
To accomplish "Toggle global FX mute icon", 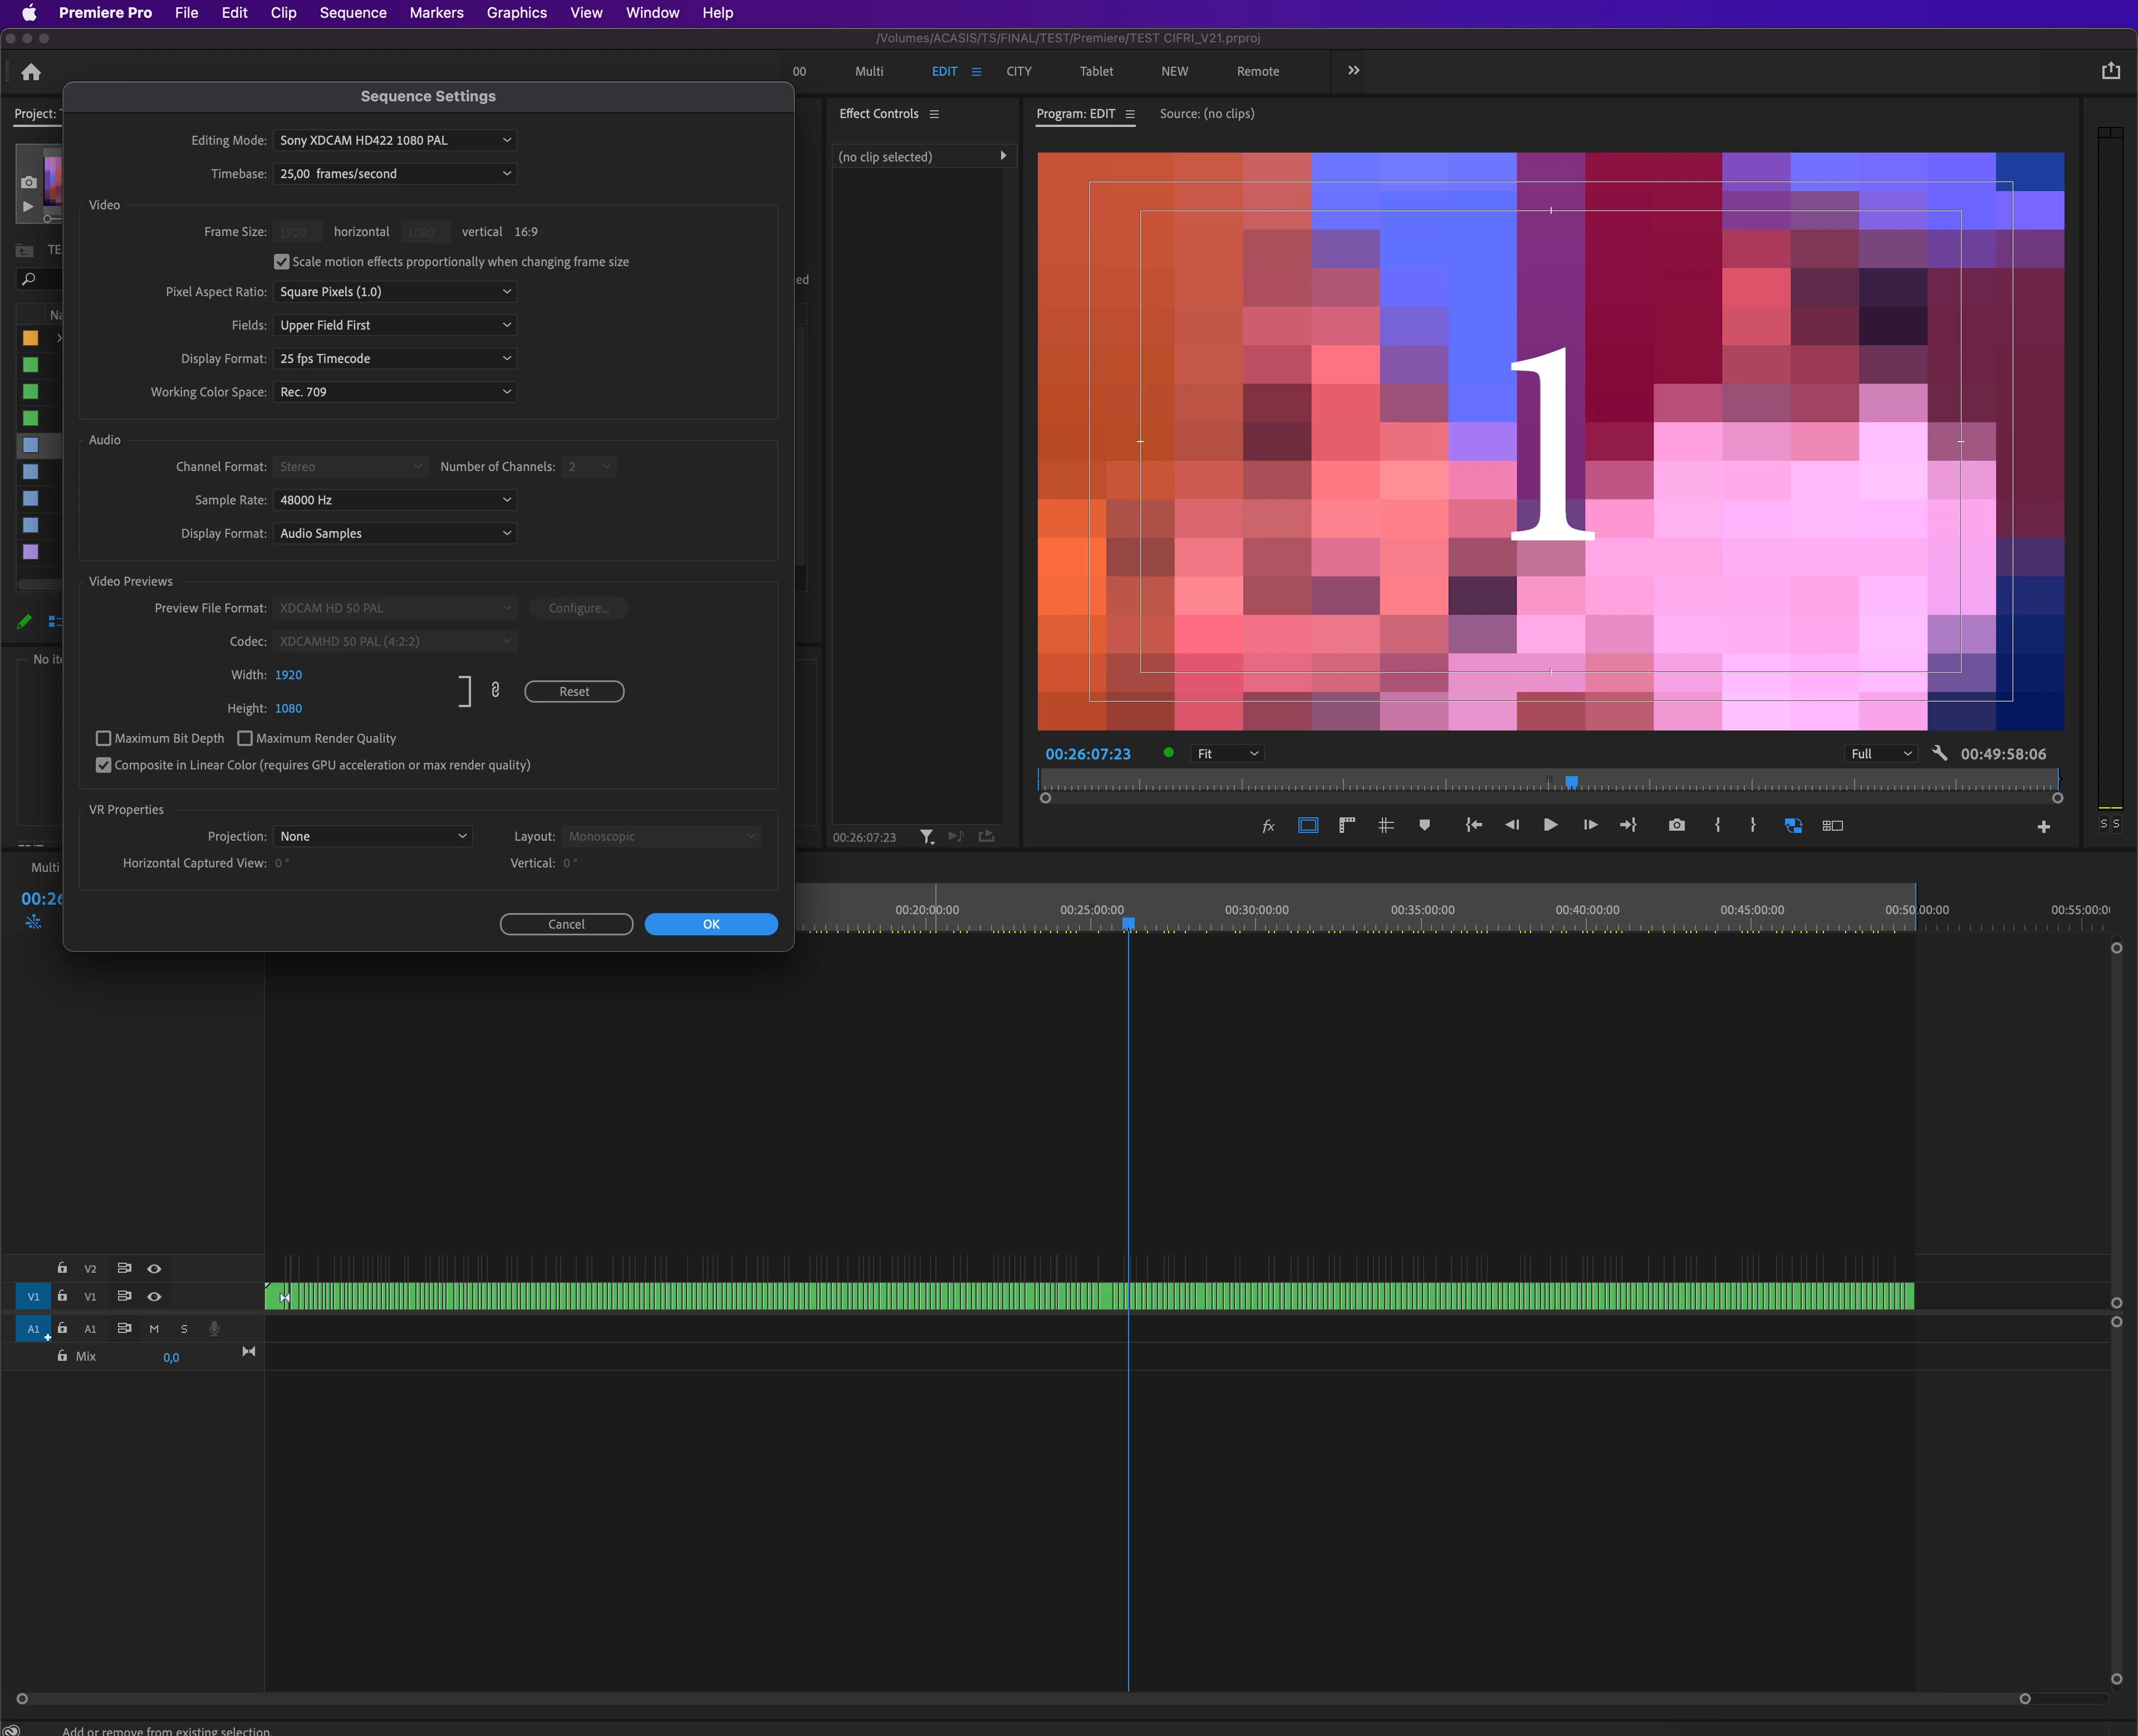I will tap(1268, 825).
